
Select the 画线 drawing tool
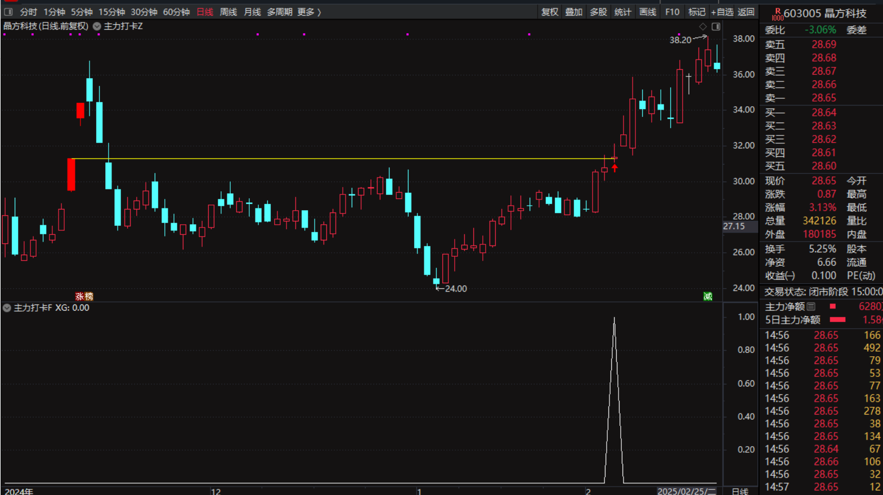coord(648,12)
